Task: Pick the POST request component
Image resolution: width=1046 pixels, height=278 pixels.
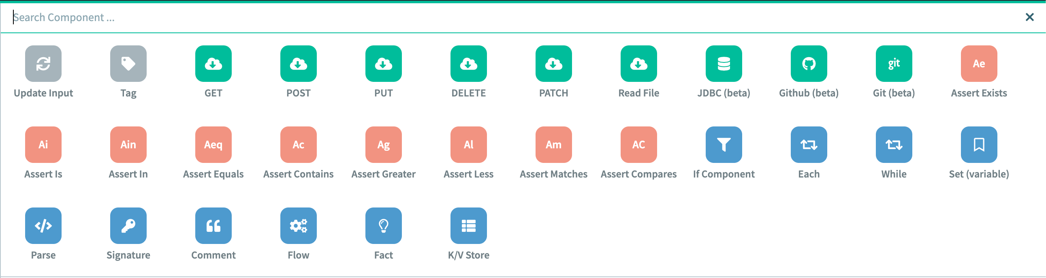Action: pyautogui.click(x=299, y=64)
